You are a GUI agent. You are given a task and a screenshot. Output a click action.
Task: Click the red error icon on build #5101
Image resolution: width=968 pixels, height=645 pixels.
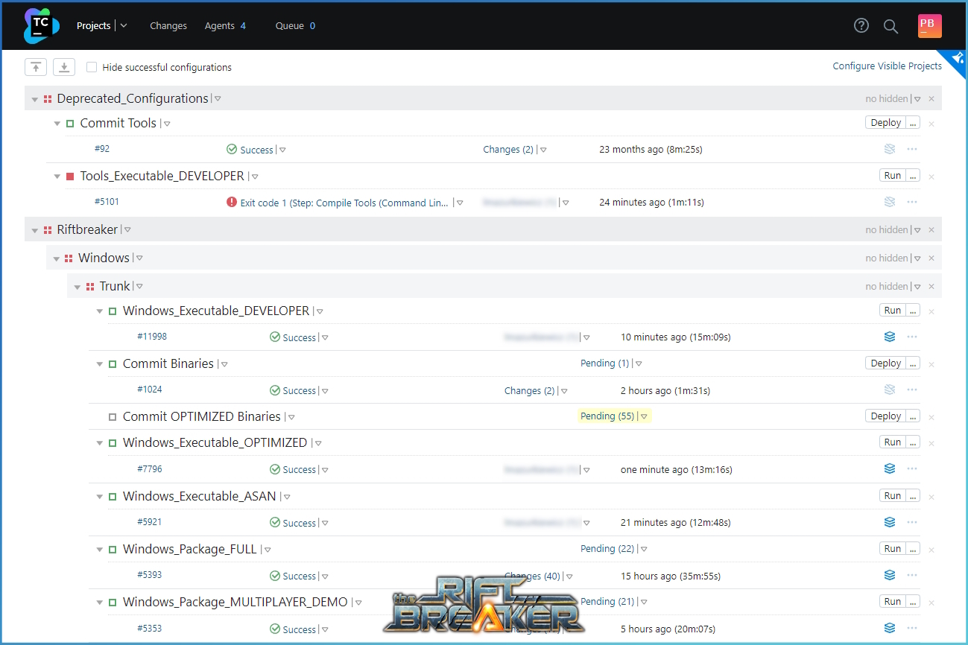232,202
